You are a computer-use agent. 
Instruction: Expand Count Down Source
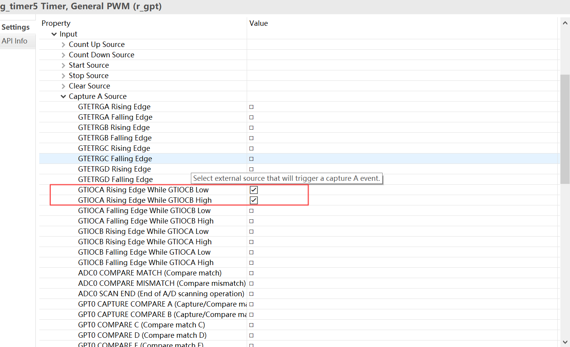click(64, 55)
